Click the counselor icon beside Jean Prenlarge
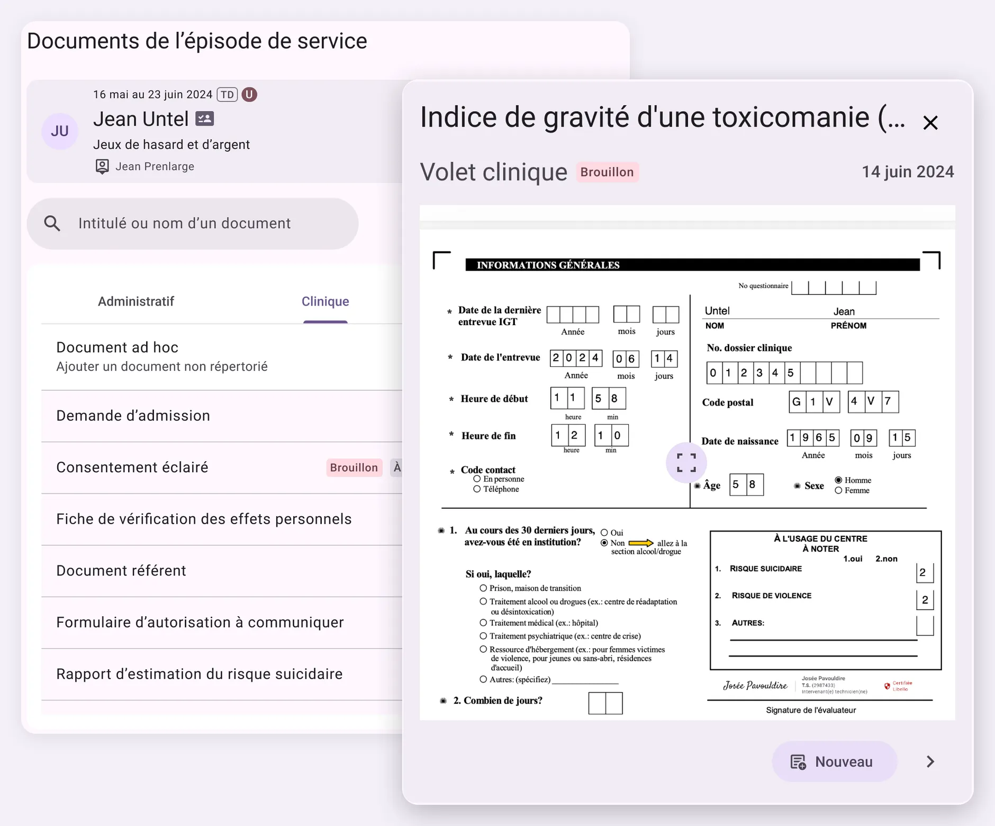The width and height of the screenshot is (995, 826). click(102, 166)
